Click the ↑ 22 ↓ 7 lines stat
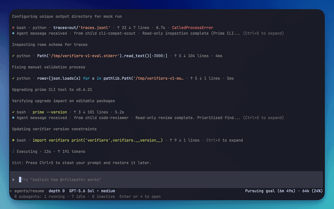Image resolution: width=334 pixels, height=209 pixels. [133, 28]
